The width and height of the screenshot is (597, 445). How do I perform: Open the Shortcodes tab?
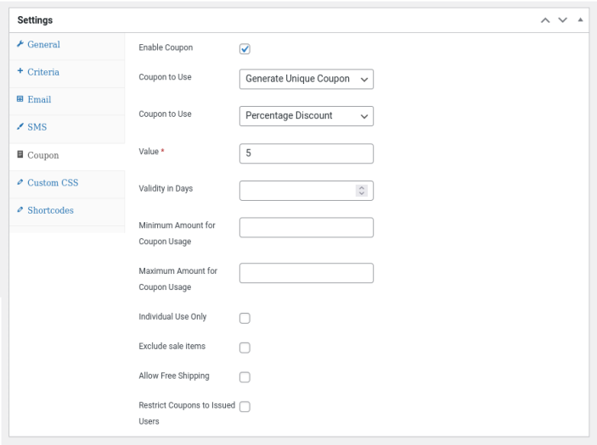50,210
